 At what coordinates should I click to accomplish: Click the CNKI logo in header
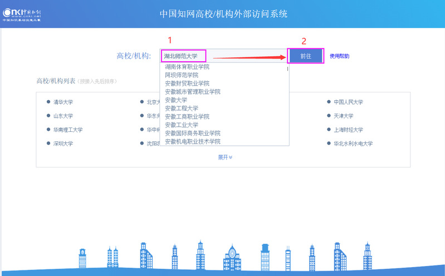tap(22, 14)
